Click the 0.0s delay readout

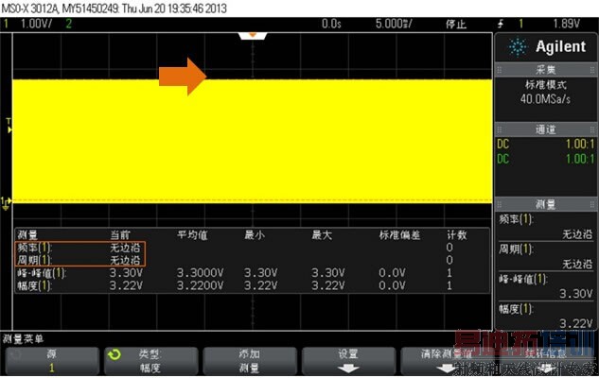[331, 24]
